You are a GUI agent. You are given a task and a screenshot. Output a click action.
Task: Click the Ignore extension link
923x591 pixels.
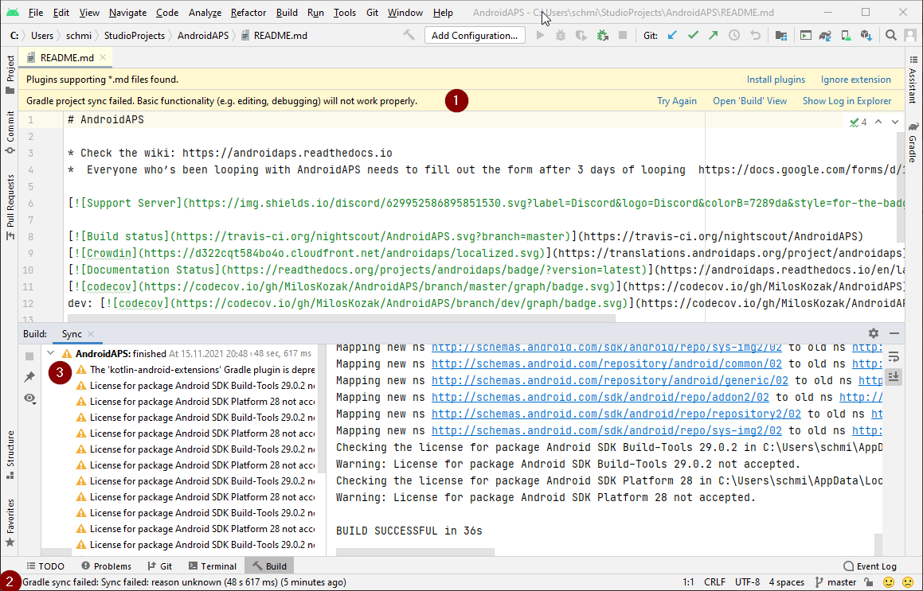pos(856,80)
